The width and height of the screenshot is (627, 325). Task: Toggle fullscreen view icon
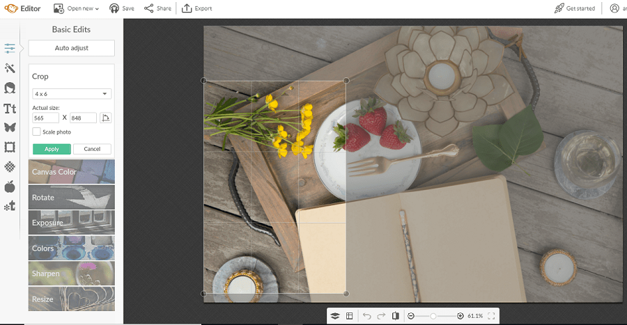pos(492,316)
